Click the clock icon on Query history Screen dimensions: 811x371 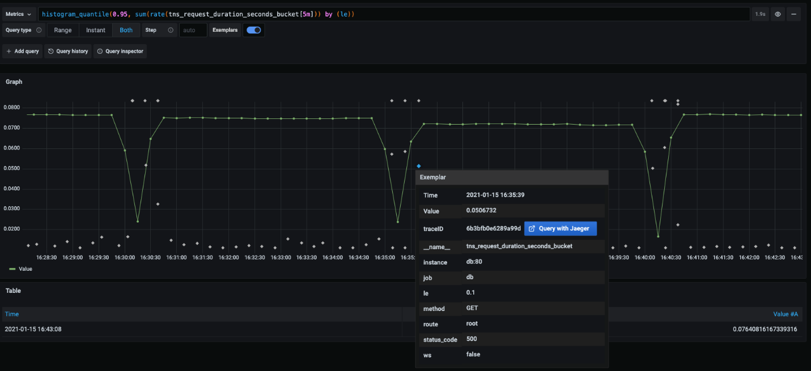(50, 51)
